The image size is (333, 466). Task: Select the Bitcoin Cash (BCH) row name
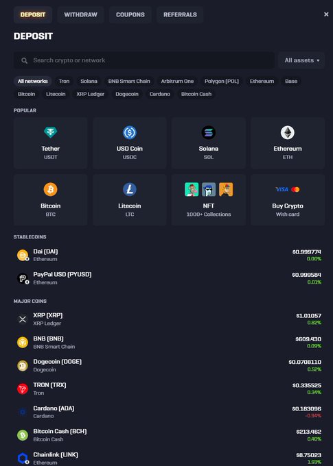pyautogui.click(x=60, y=431)
